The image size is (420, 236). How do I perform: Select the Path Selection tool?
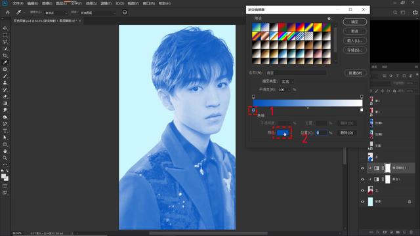pyautogui.click(x=5, y=137)
